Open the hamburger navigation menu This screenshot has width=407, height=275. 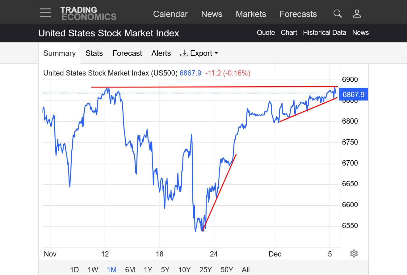tap(45, 13)
